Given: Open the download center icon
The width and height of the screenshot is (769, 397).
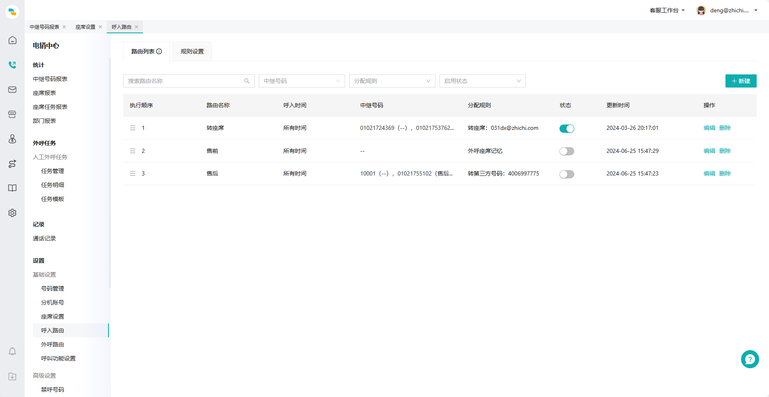Looking at the screenshot, I should tap(12, 376).
